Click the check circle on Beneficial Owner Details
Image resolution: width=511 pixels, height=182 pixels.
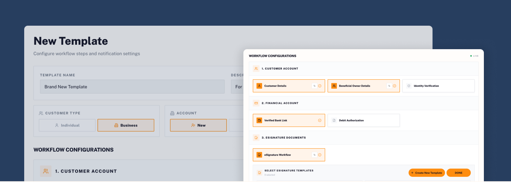tap(394, 86)
